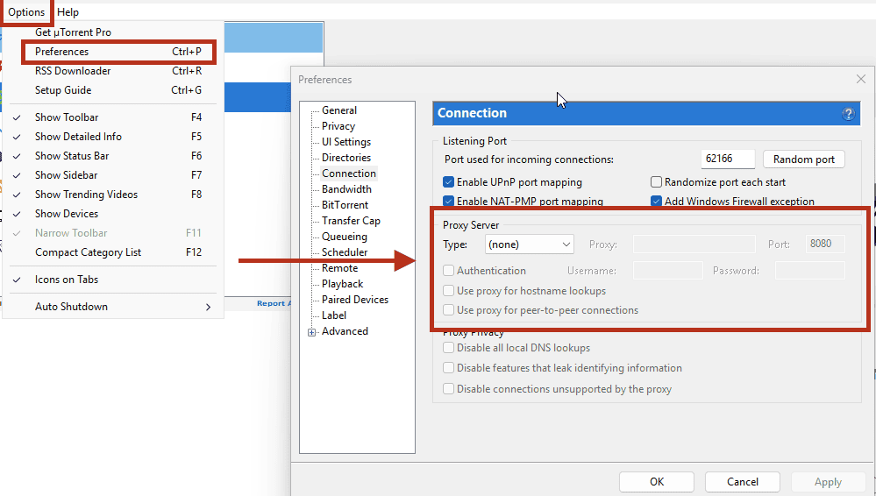Click the Random port button

[803, 159]
